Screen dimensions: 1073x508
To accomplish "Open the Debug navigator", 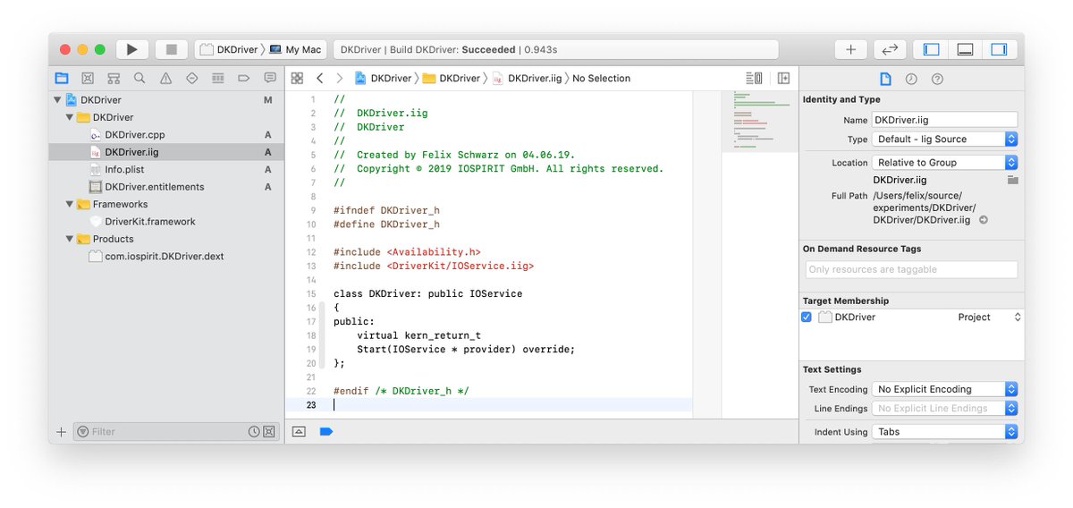I will point(217,79).
